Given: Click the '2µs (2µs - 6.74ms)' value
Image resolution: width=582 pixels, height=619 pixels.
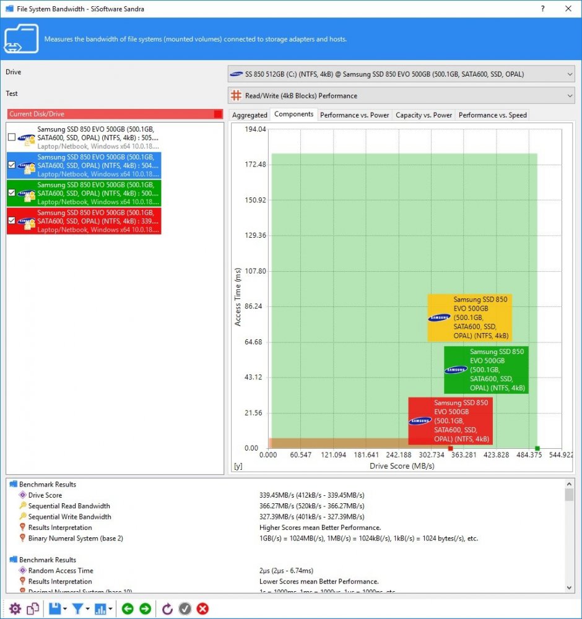Looking at the screenshot, I should [x=286, y=571].
